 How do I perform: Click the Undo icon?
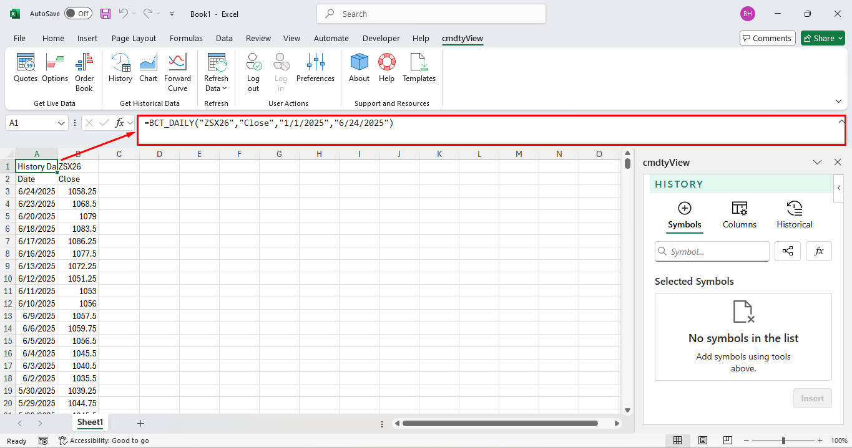pyautogui.click(x=124, y=14)
